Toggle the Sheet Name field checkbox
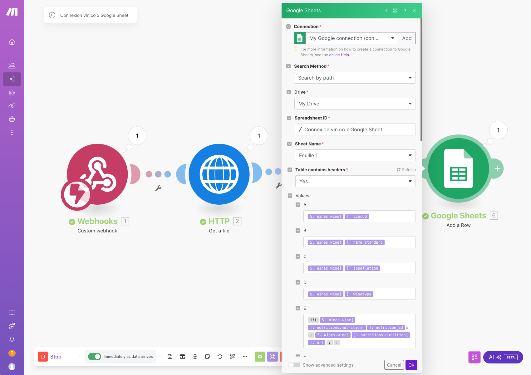Image resolution: width=531 pixels, height=375 pixels. (289, 144)
